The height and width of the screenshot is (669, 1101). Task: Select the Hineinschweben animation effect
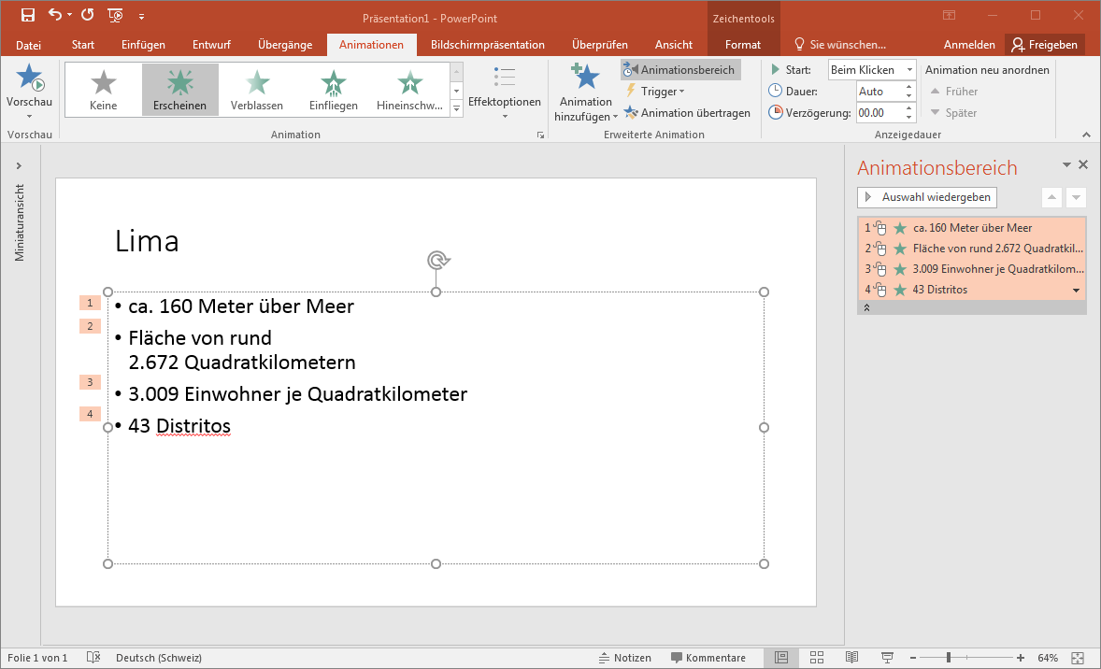point(409,90)
